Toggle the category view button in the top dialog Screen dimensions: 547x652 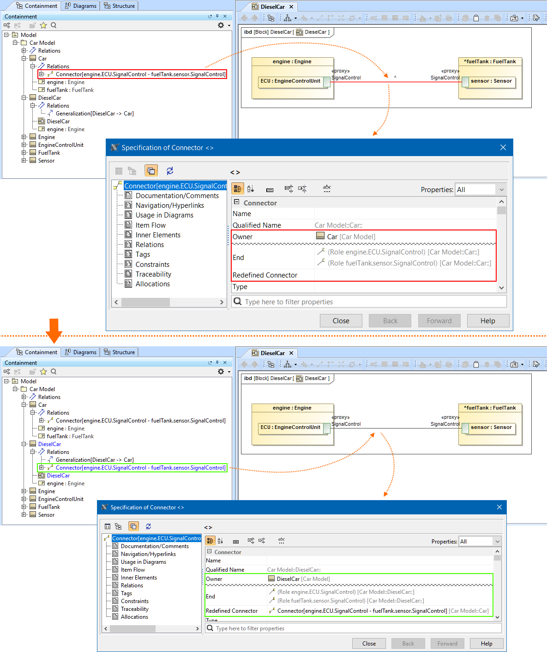click(237, 189)
